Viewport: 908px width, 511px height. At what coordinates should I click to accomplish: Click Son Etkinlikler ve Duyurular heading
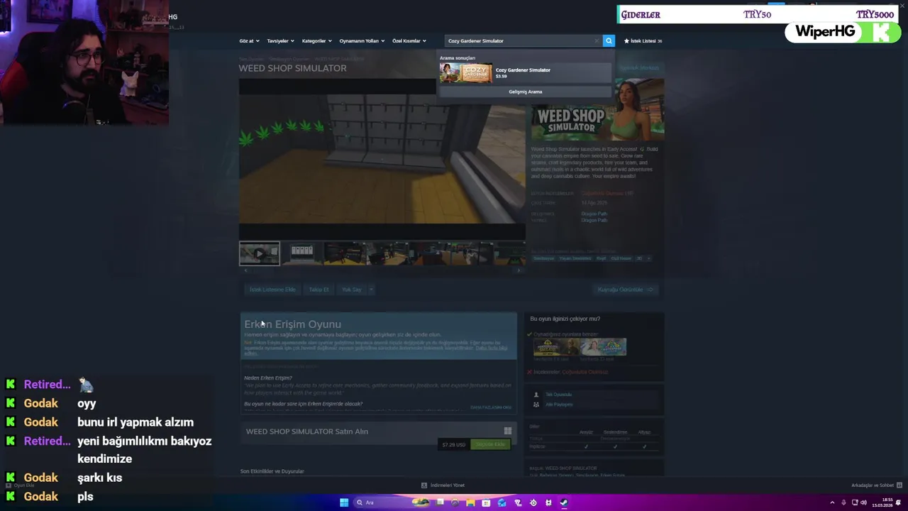pos(272,471)
